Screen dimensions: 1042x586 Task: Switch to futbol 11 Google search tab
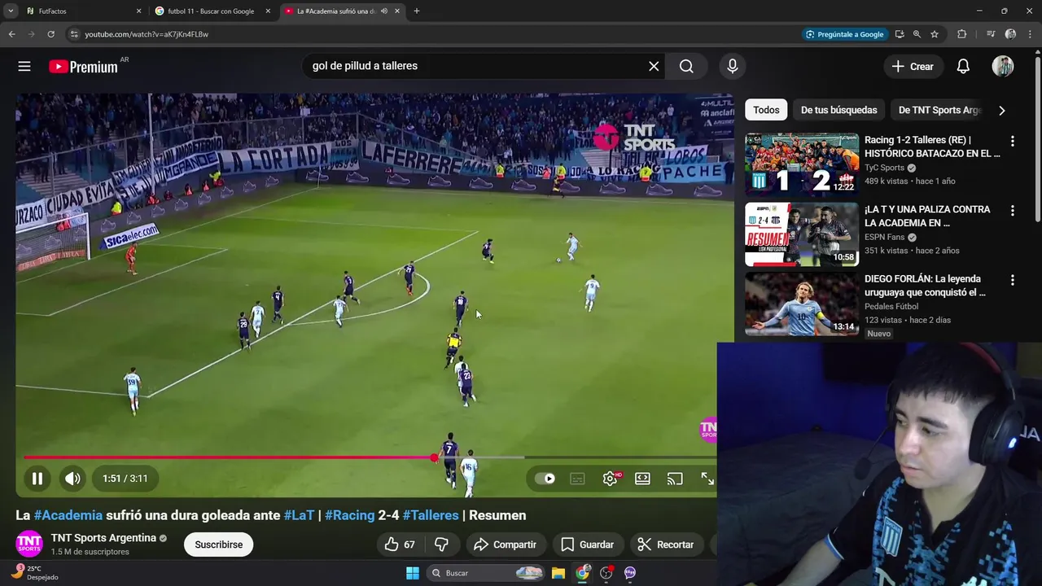[x=212, y=11]
